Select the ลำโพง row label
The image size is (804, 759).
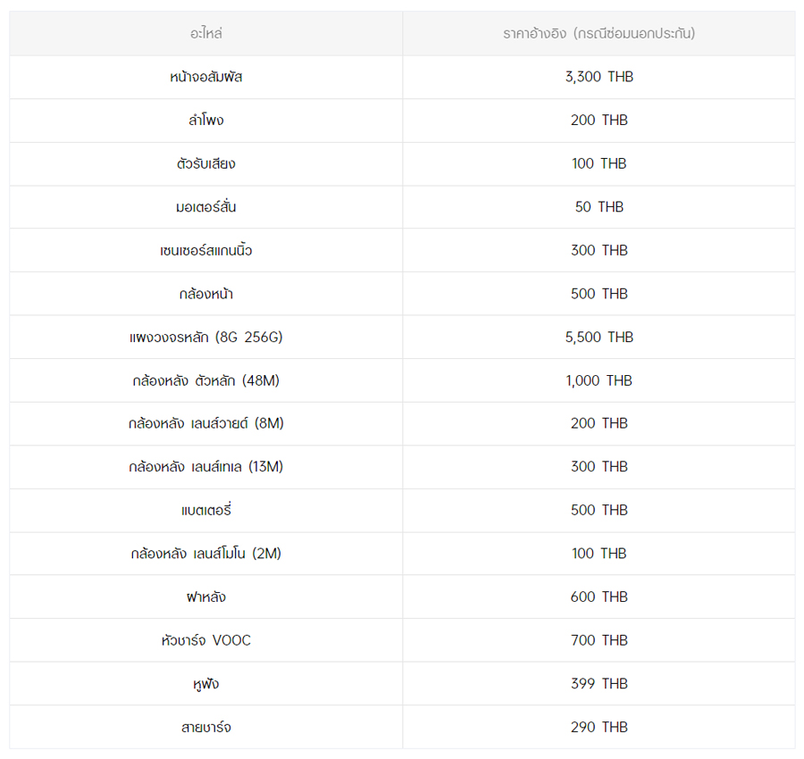click(x=205, y=121)
